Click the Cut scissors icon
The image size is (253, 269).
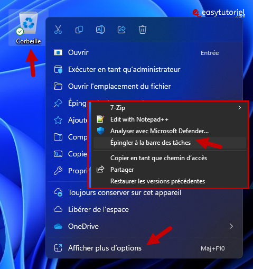click(x=58, y=30)
